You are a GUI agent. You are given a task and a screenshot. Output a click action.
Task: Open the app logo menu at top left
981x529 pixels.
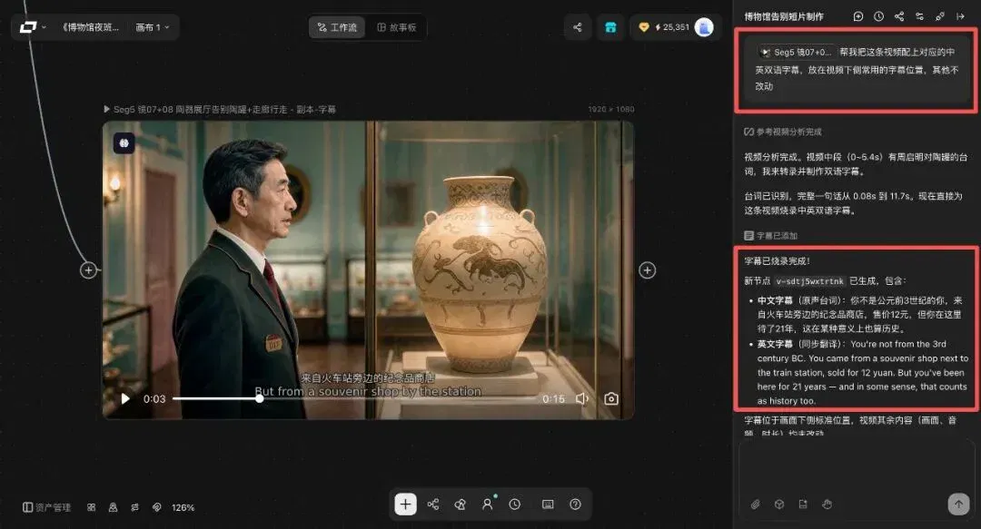pos(32,27)
